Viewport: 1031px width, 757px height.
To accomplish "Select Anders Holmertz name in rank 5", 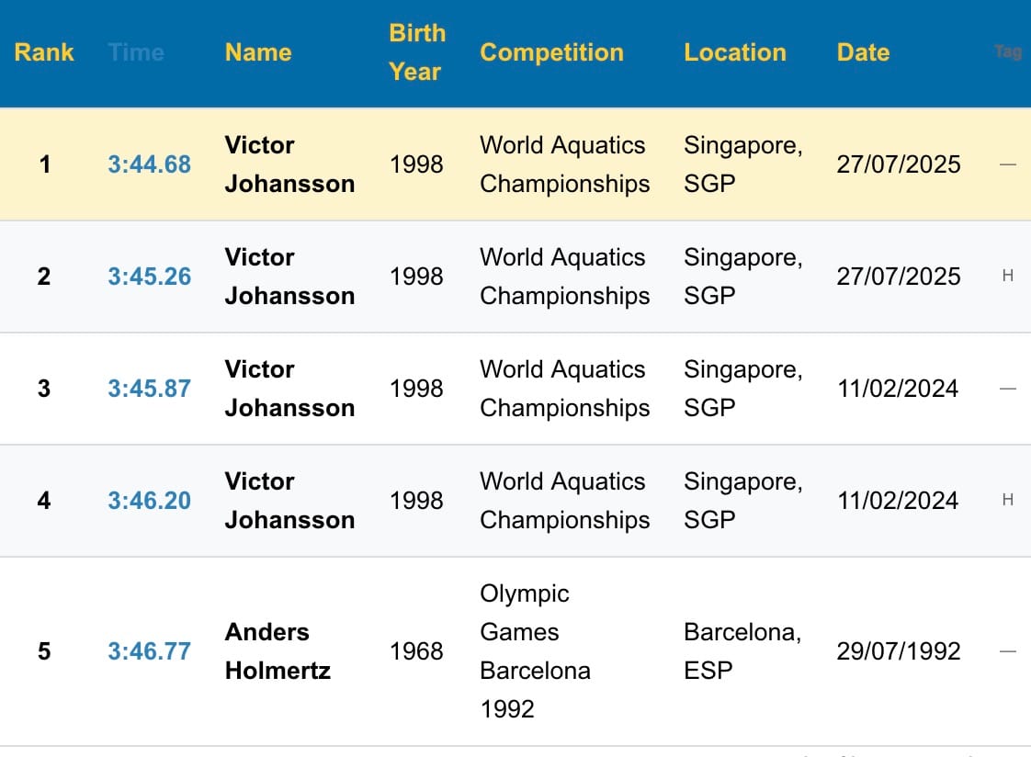I will tap(278, 651).
